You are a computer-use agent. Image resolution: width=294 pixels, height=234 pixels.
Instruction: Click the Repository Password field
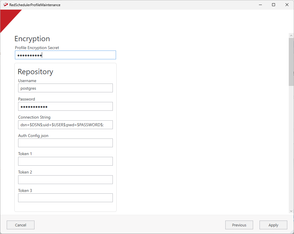(x=65, y=106)
